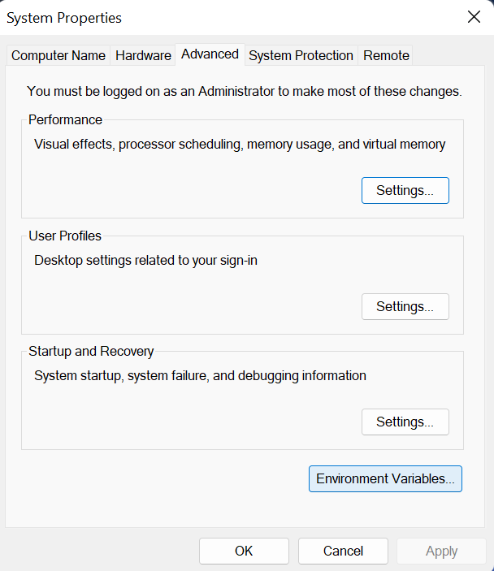Click the visual effects description text
Viewport: 494px width, 571px height.
coord(240,145)
